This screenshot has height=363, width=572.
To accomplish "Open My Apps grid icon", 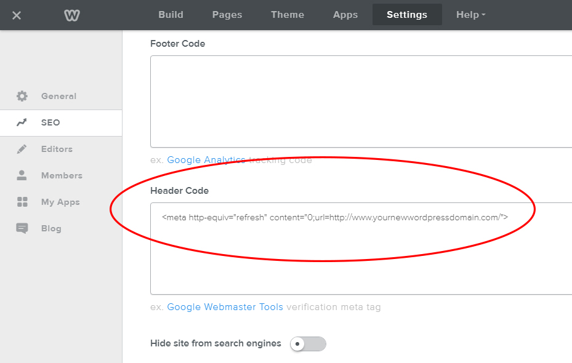I will tap(23, 202).
